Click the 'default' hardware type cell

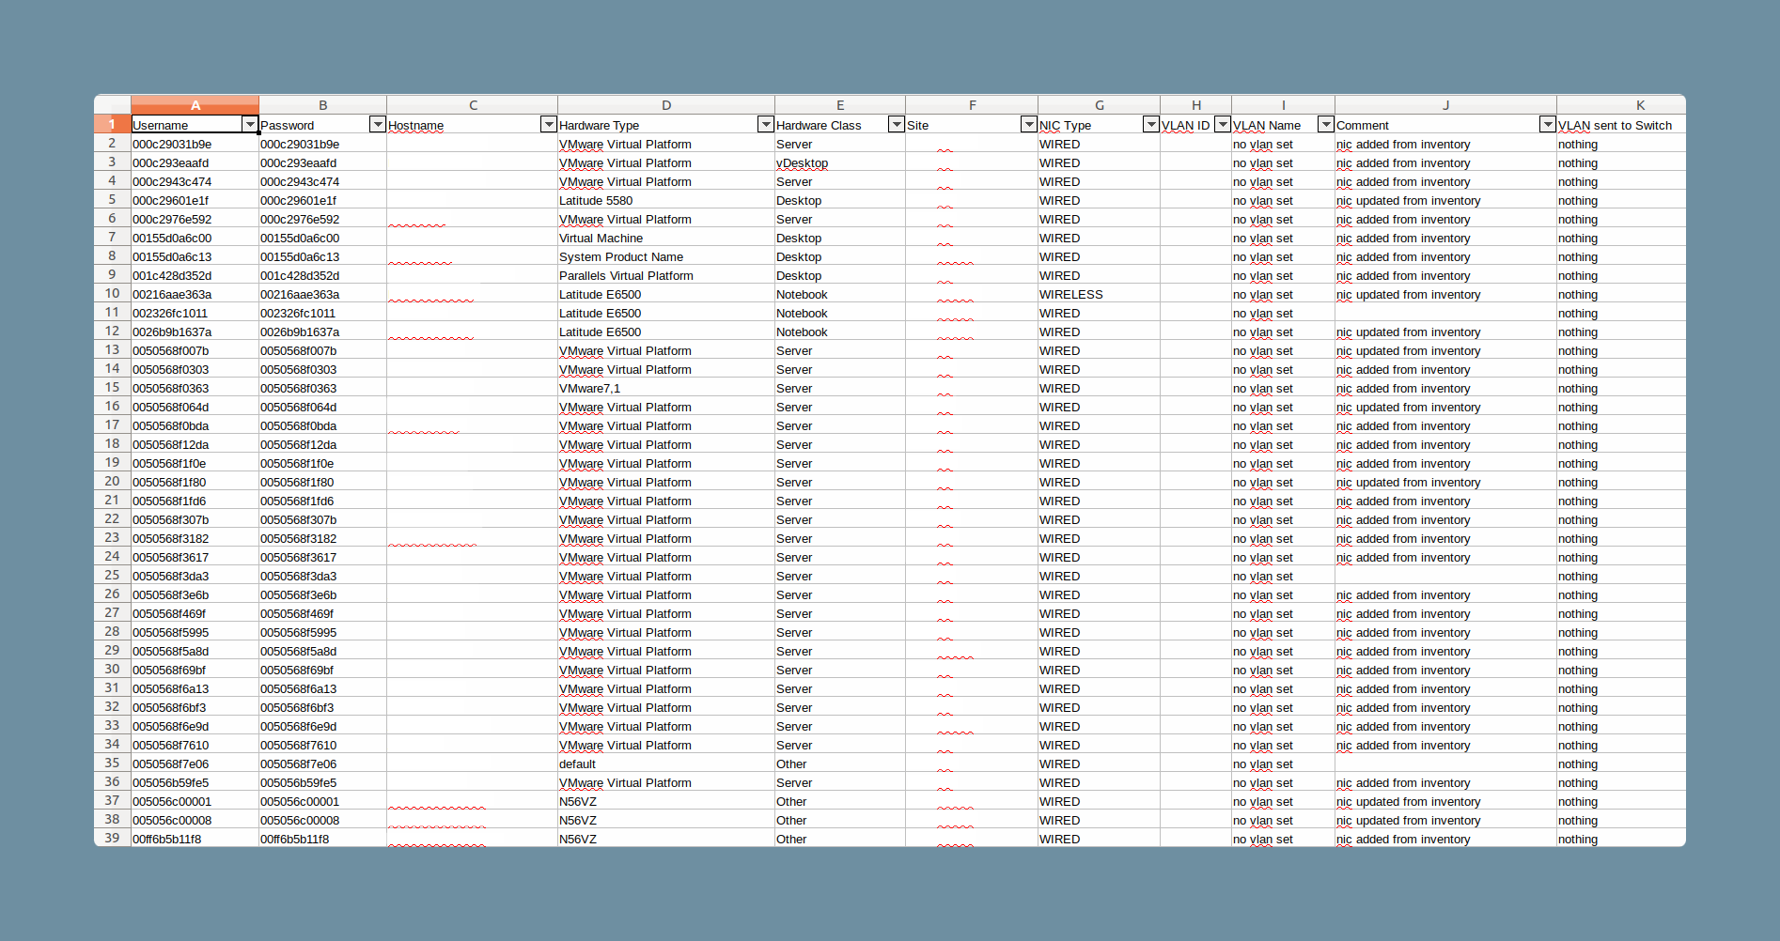[666, 764]
